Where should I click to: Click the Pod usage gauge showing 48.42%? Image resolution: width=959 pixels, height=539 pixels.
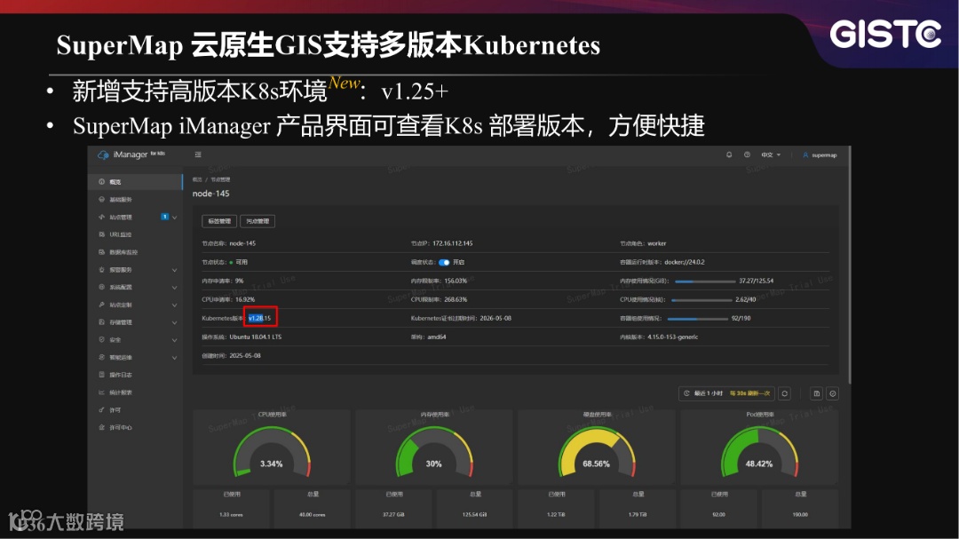759,453
